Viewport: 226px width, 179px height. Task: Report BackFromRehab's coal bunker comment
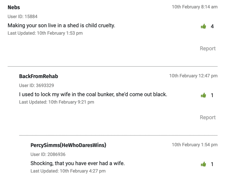click(x=207, y=117)
